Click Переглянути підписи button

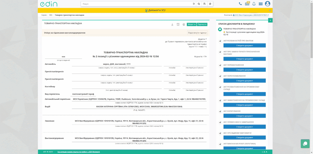click(x=197, y=33)
